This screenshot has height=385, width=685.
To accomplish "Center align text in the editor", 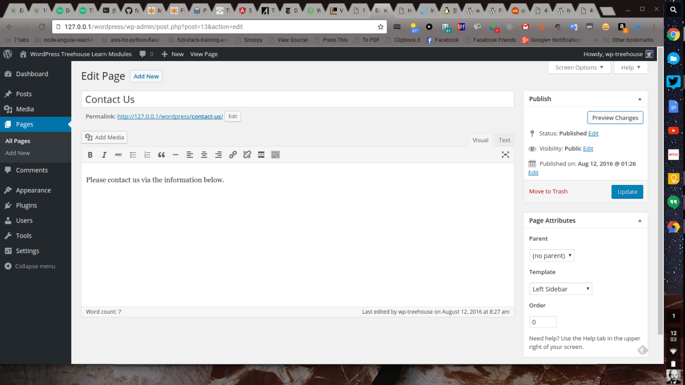I will point(204,155).
